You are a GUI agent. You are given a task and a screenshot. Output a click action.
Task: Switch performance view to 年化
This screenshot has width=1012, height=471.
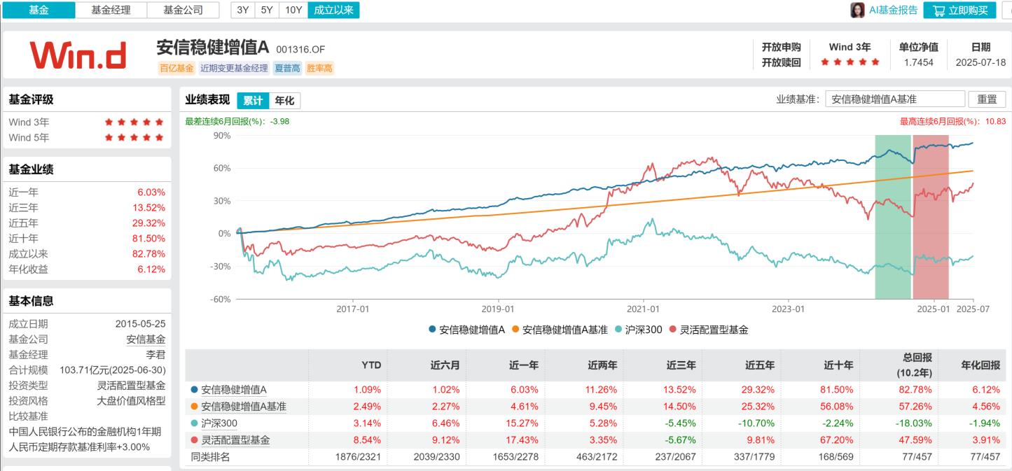click(284, 101)
